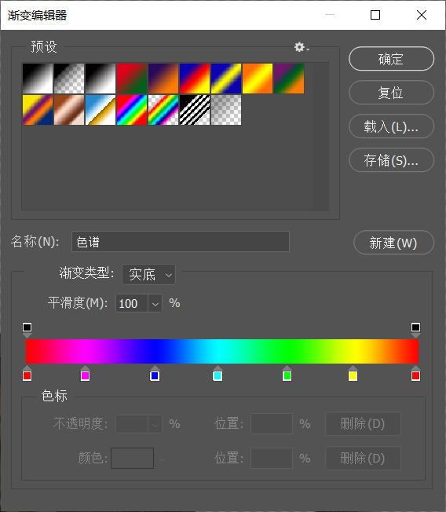Click the 新建(W) button

click(x=393, y=243)
